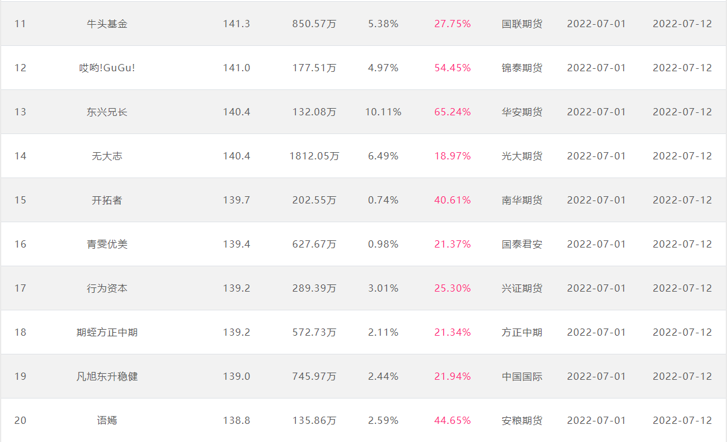Click the 无大志 nickname
This screenshot has width=727, height=442.
107,156
